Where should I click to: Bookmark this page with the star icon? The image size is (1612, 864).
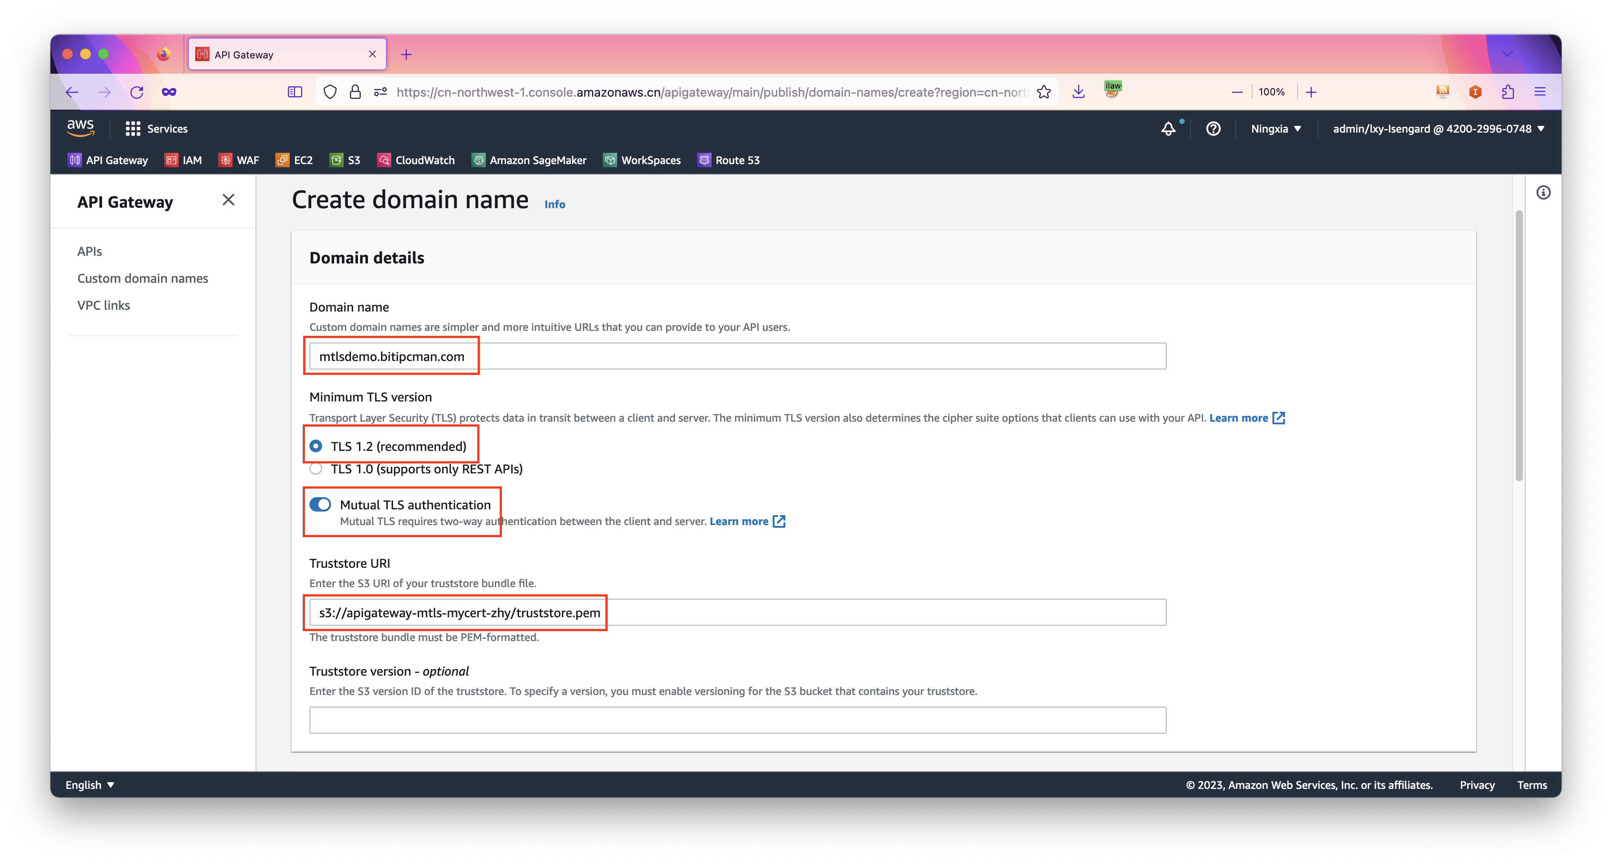[1044, 92]
